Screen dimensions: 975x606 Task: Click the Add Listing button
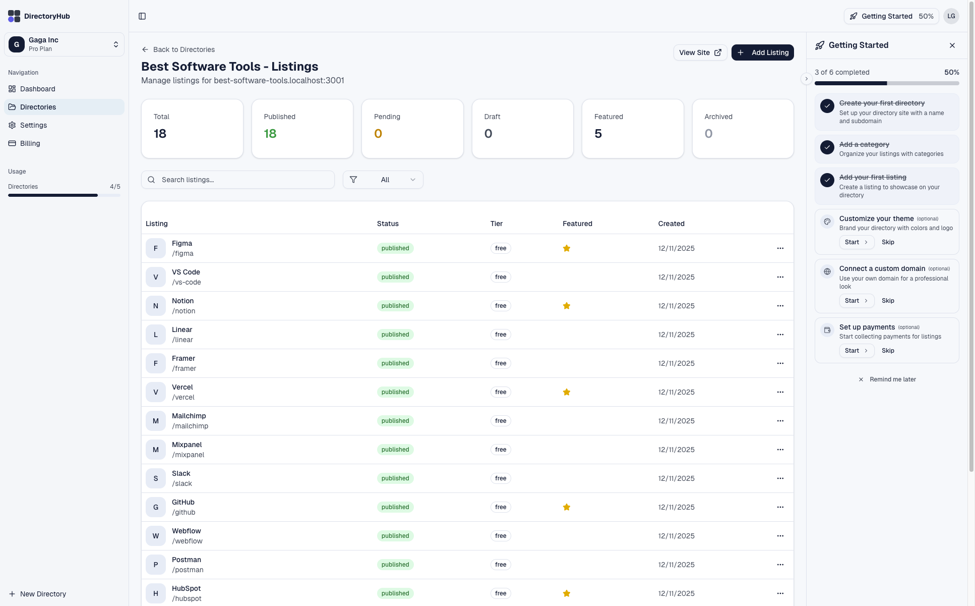click(x=762, y=52)
